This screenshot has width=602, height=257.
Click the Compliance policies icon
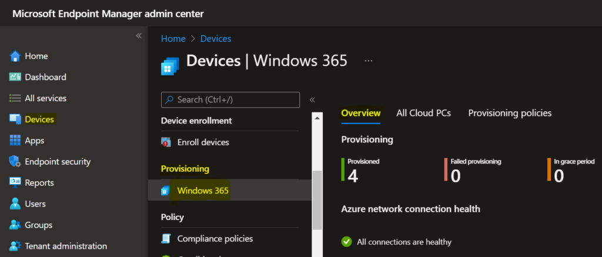click(166, 239)
